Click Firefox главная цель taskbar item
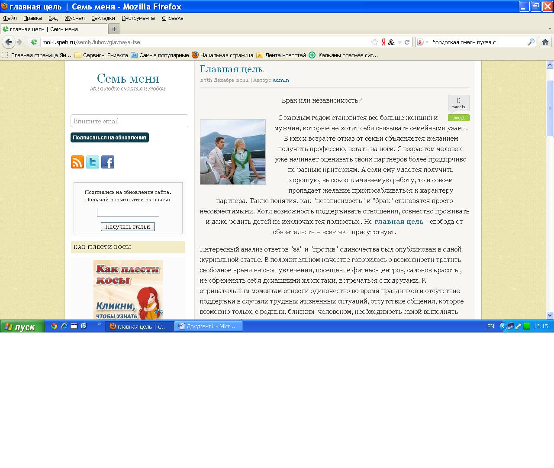554x468 pixels. click(x=139, y=326)
